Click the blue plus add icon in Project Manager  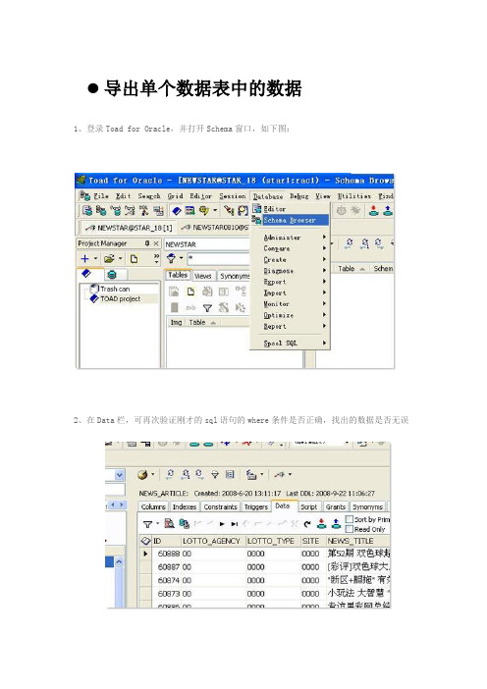pos(85,259)
